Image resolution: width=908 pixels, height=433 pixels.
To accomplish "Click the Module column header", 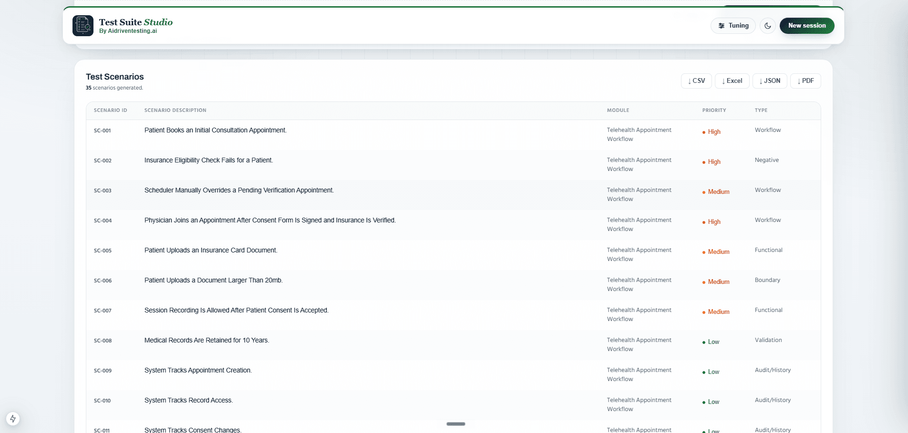I will point(618,110).
